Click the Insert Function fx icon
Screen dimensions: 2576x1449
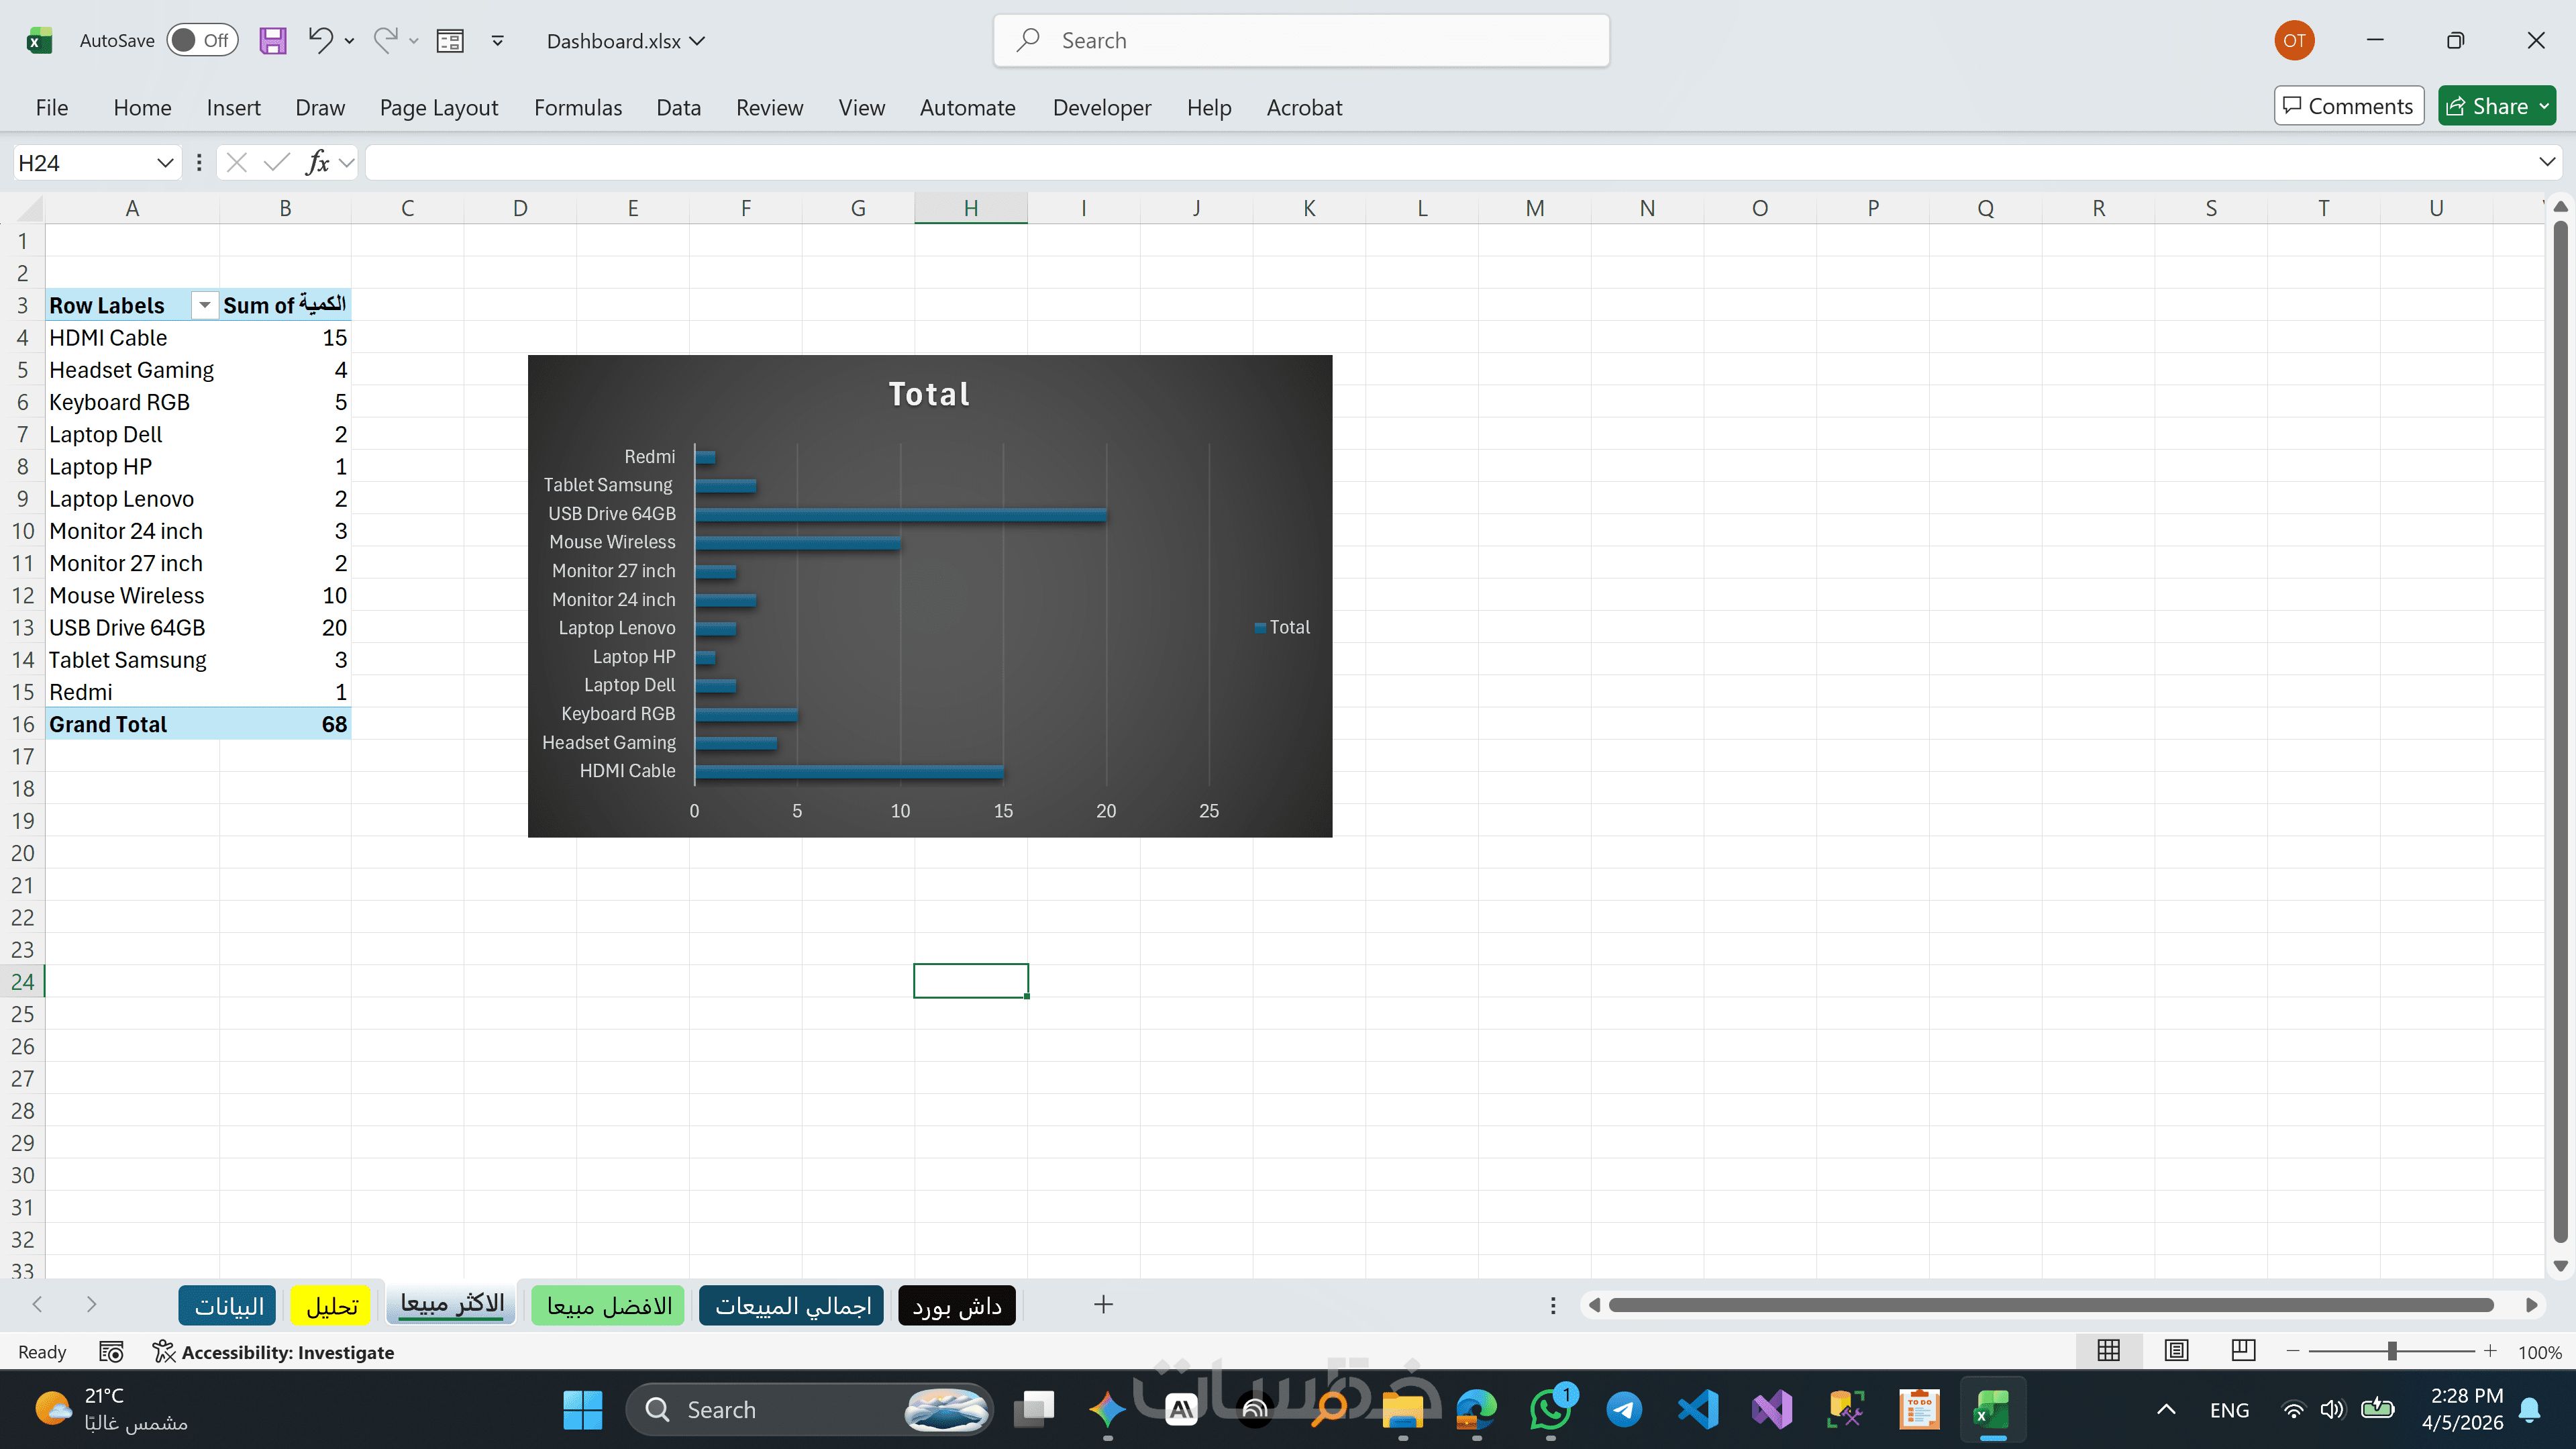pyautogui.click(x=318, y=163)
